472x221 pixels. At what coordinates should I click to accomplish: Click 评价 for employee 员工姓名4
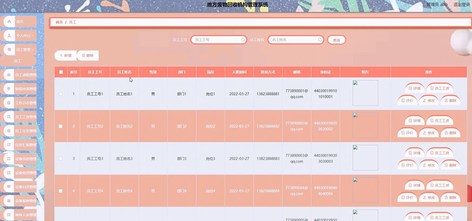(x=407, y=198)
